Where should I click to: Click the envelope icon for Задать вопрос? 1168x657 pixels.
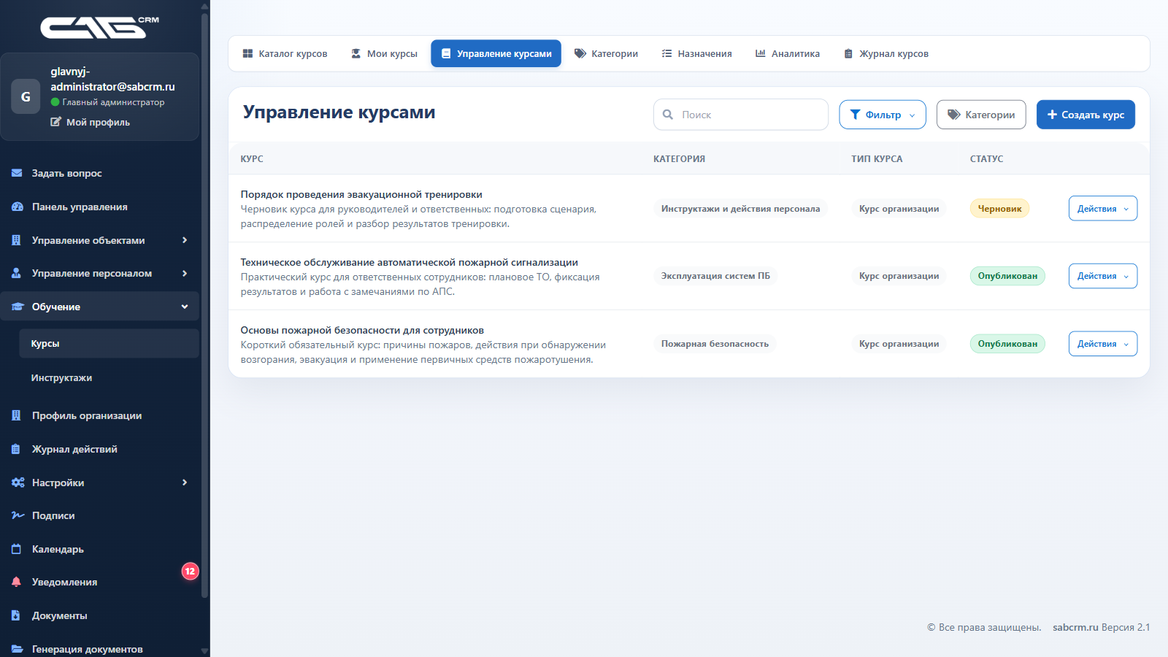[x=17, y=173]
